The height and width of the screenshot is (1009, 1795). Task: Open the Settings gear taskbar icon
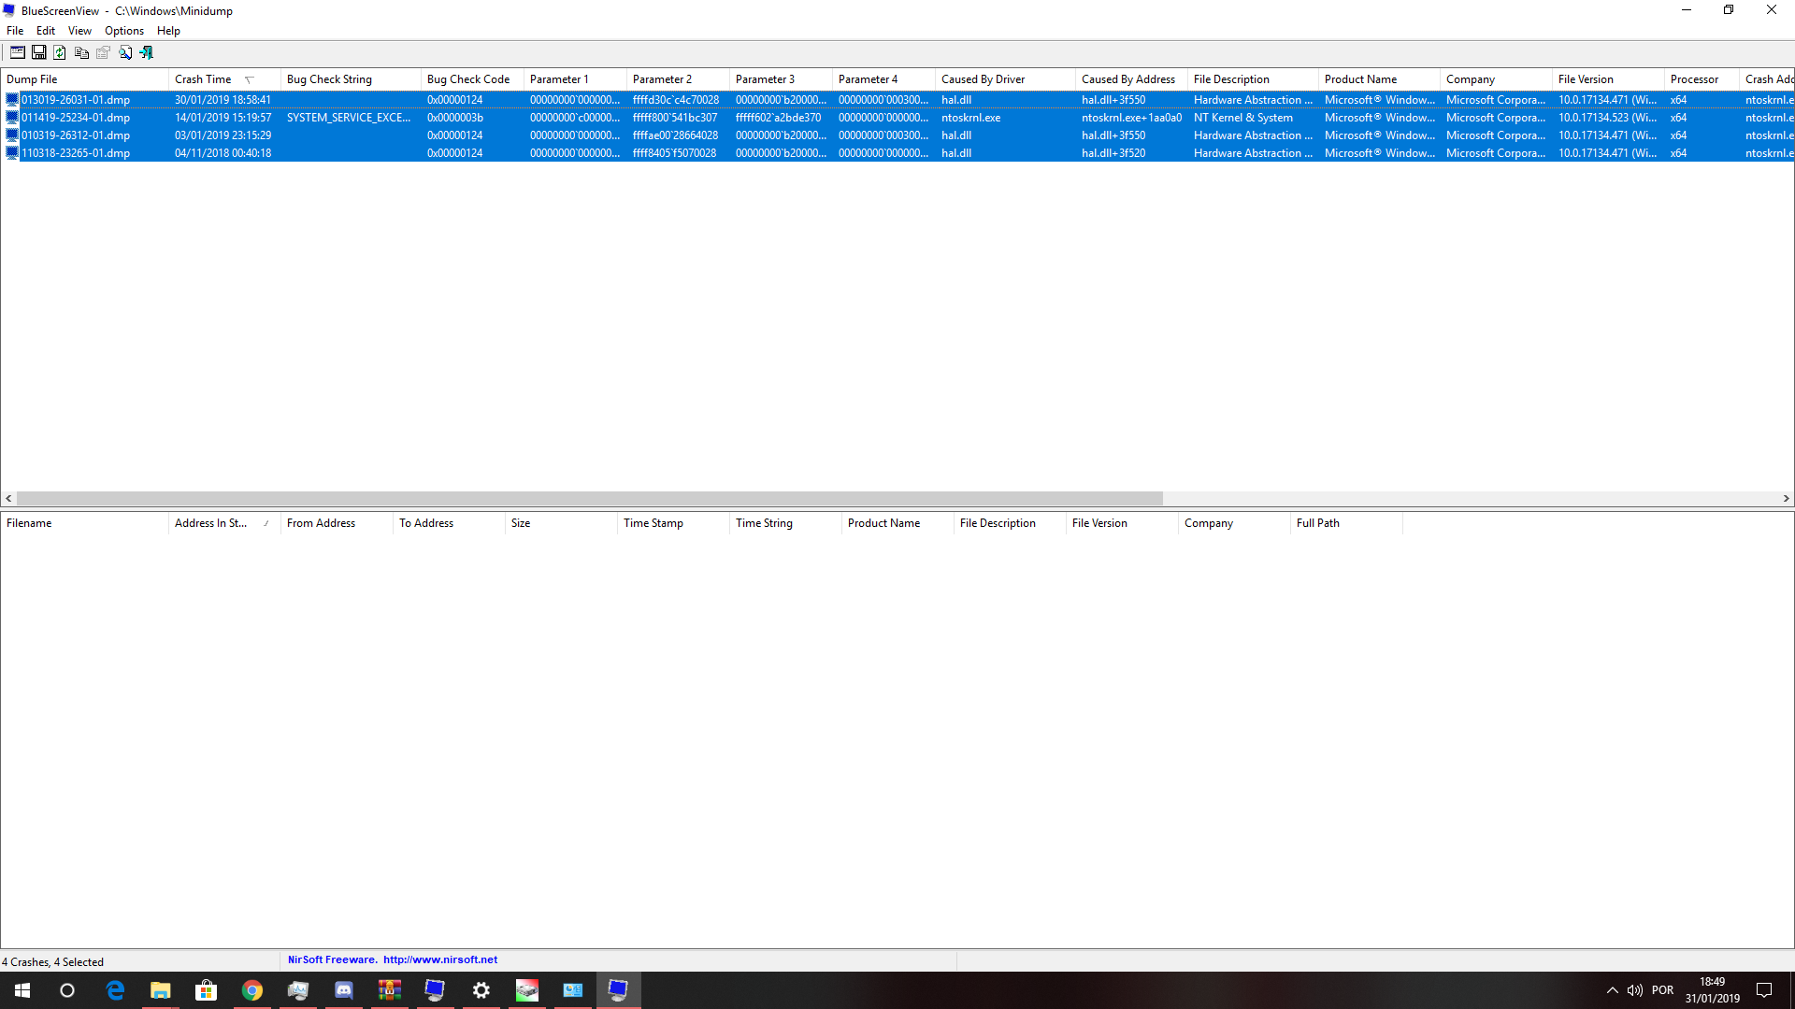coord(481,990)
